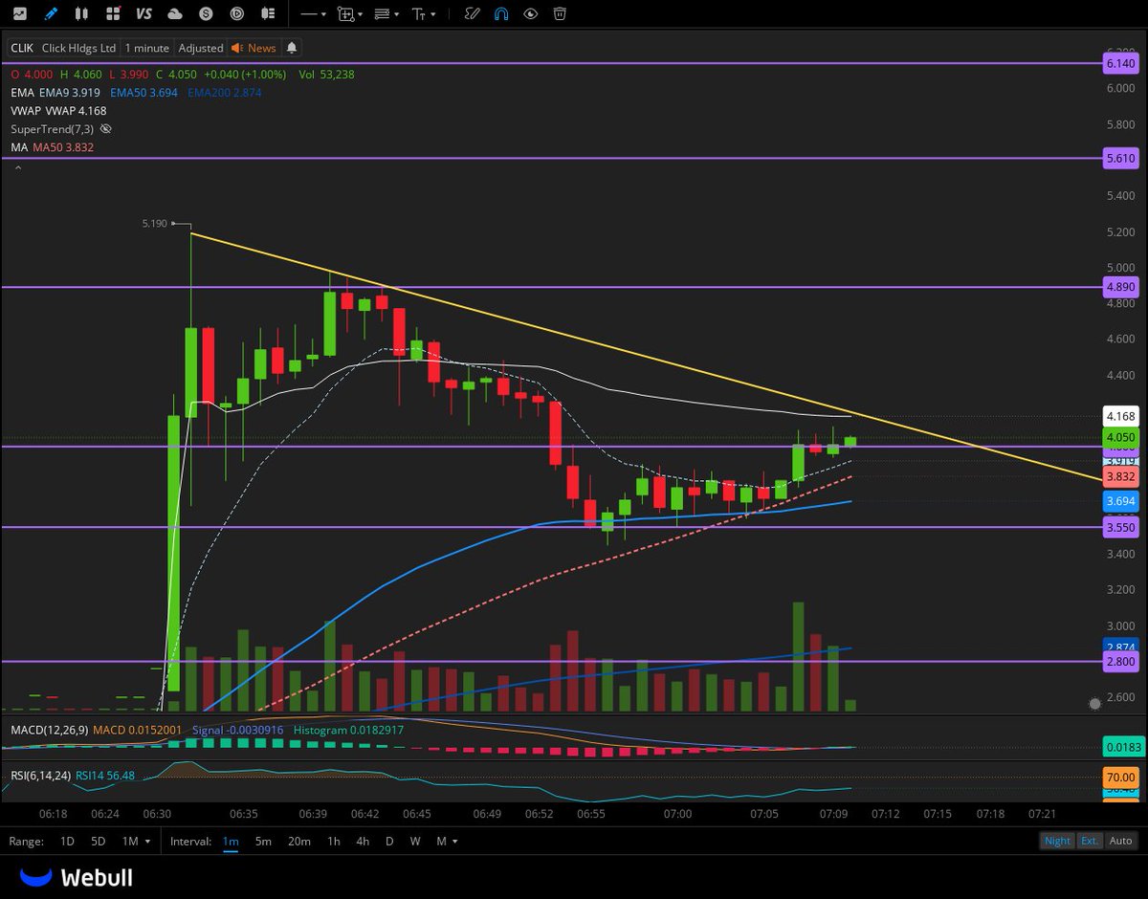Click the EMA50 3.694 legend value

click(144, 93)
